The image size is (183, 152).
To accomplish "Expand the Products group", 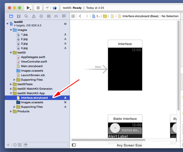I will click(11, 112).
